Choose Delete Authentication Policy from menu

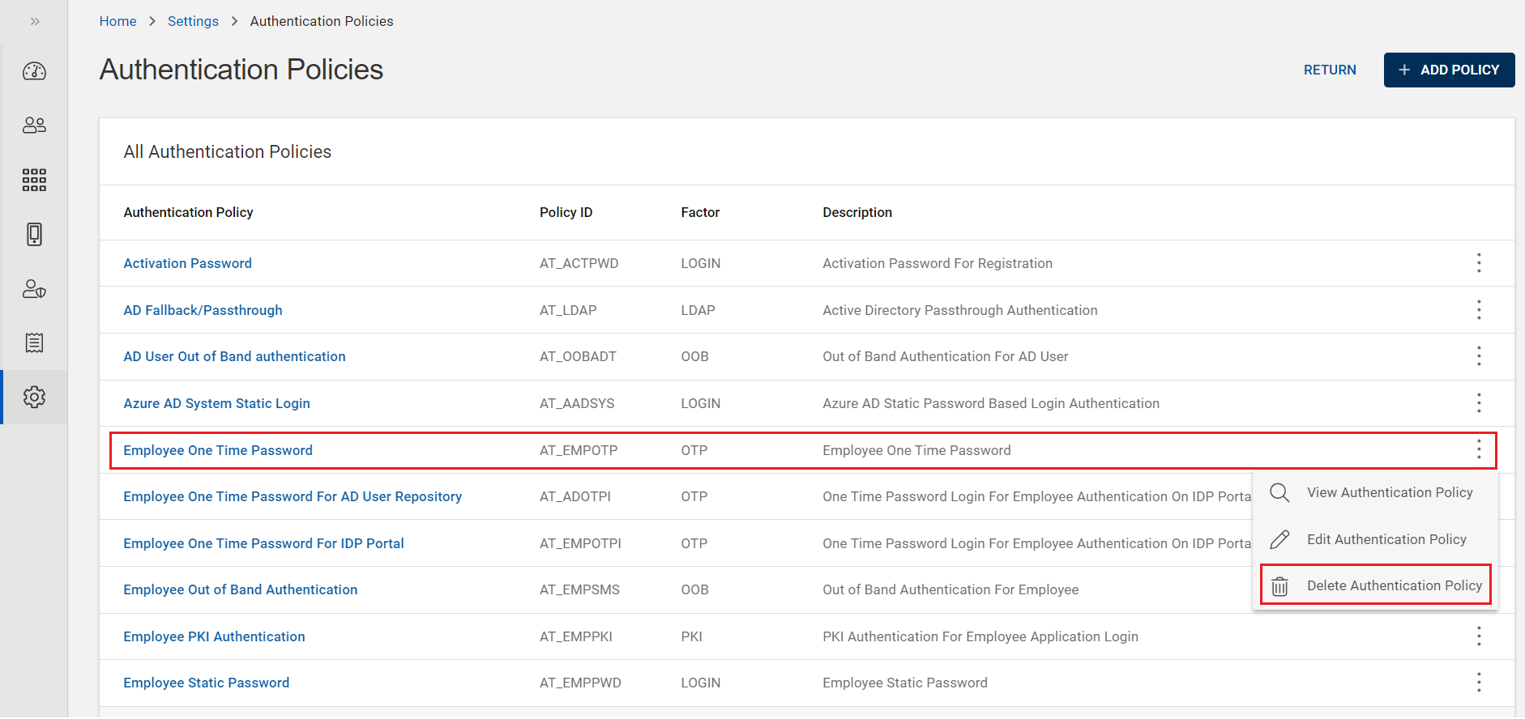tap(1393, 585)
